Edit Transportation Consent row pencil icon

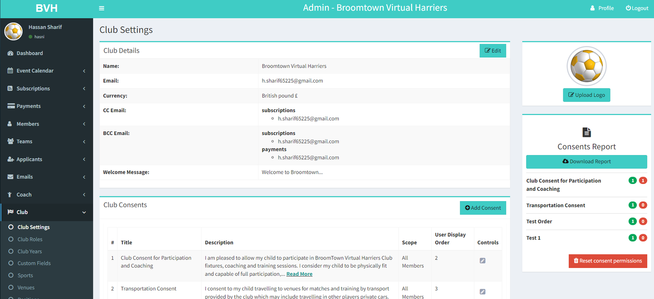pos(482,292)
